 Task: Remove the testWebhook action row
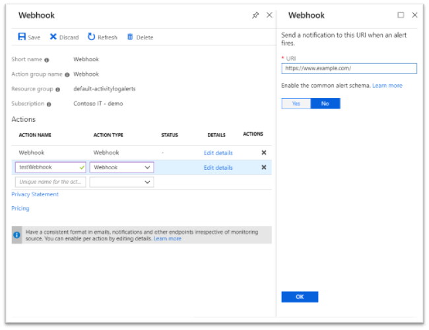point(264,167)
